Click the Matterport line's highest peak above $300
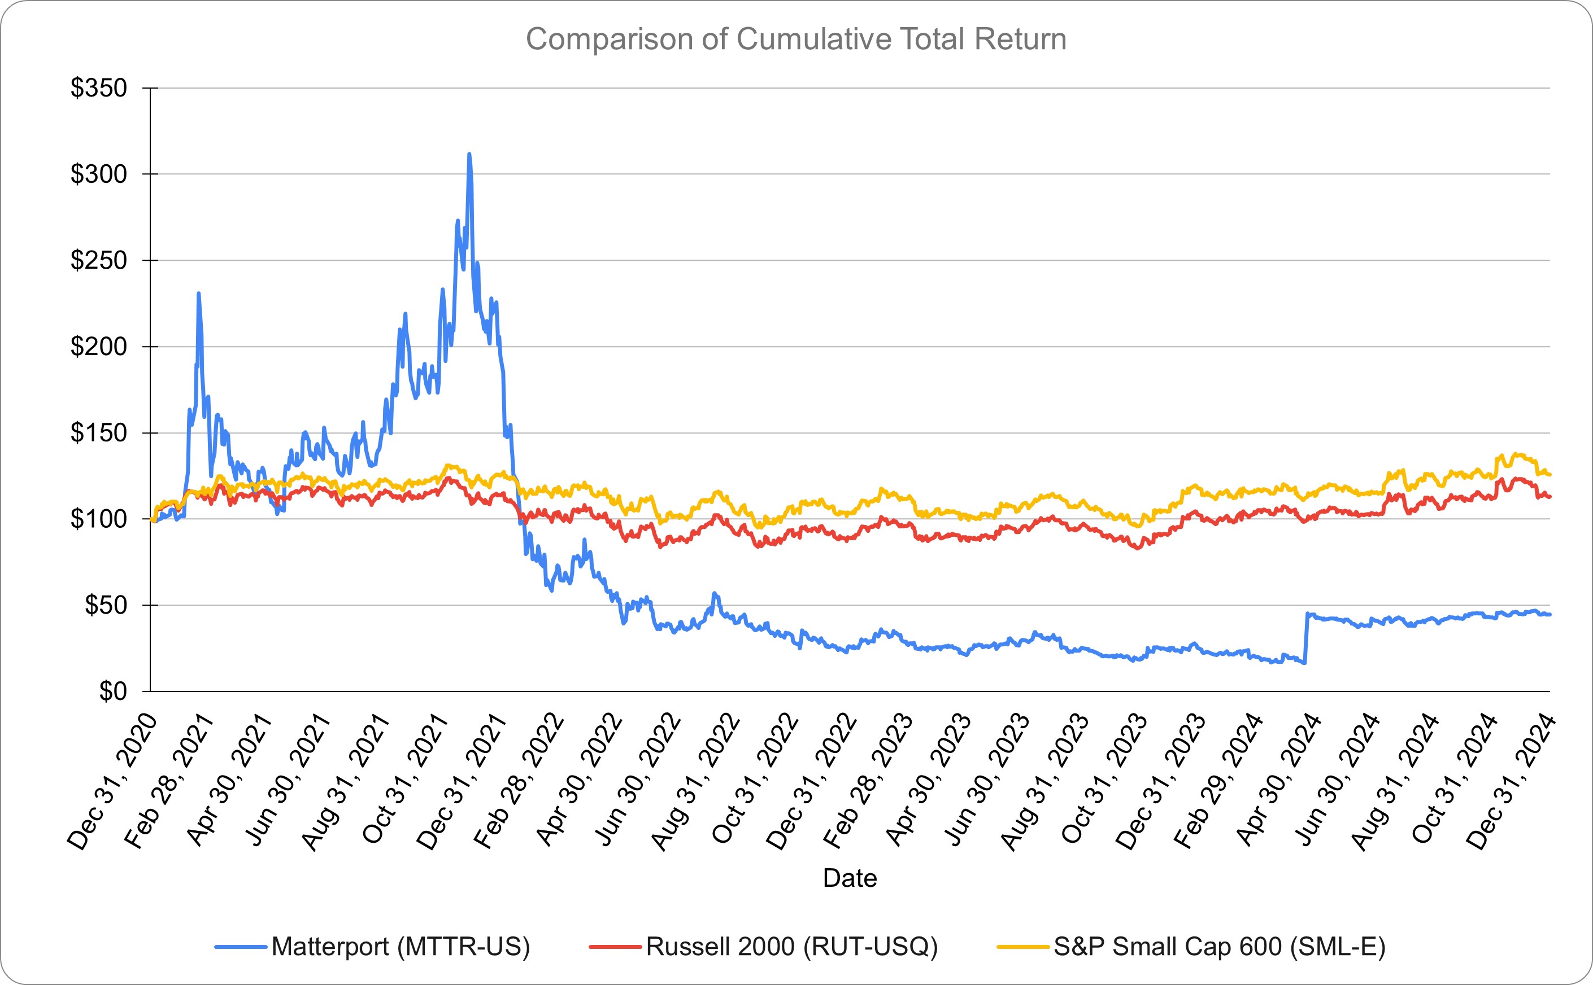 coord(469,155)
